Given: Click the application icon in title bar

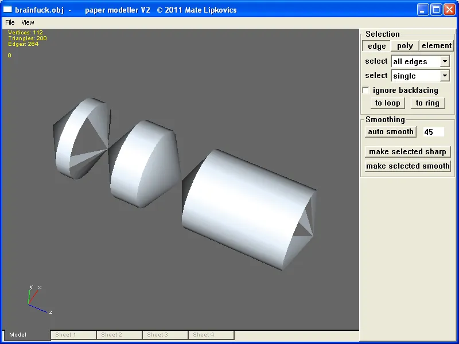Looking at the screenshot, I should [7, 10].
